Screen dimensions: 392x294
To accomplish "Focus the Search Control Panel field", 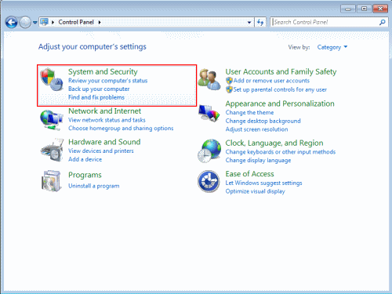I will point(325,22).
